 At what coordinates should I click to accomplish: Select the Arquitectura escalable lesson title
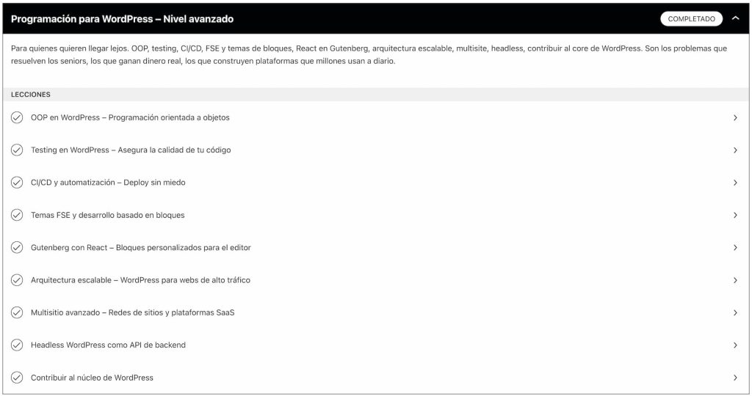pyautogui.click(x=140, y=280)
